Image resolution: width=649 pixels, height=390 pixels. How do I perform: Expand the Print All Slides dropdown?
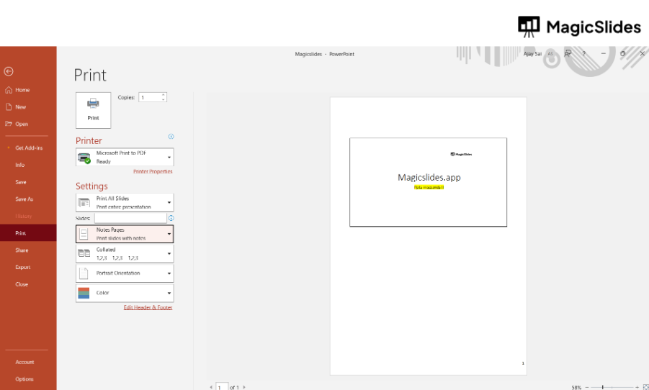(x=125, y=203)
